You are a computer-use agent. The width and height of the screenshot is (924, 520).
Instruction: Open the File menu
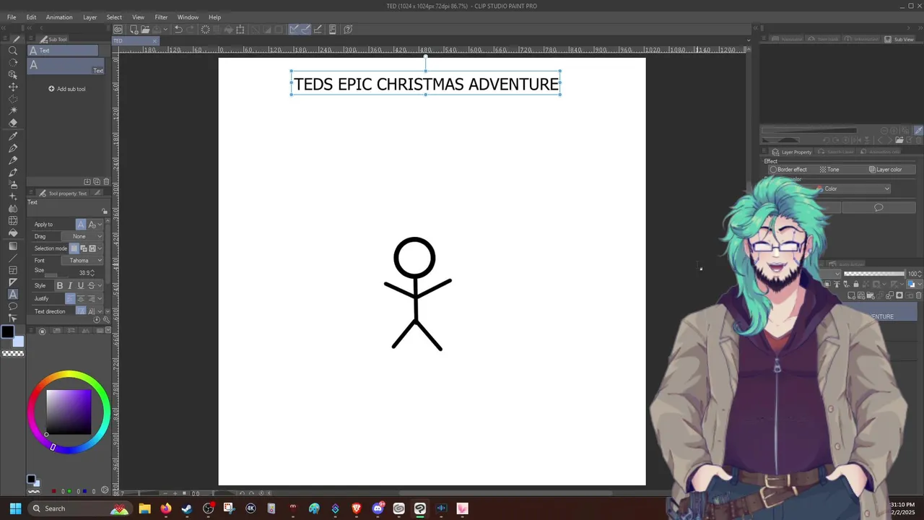point(12,17)
